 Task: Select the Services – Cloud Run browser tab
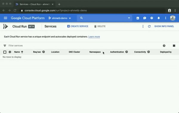click(x=35, y=4)
